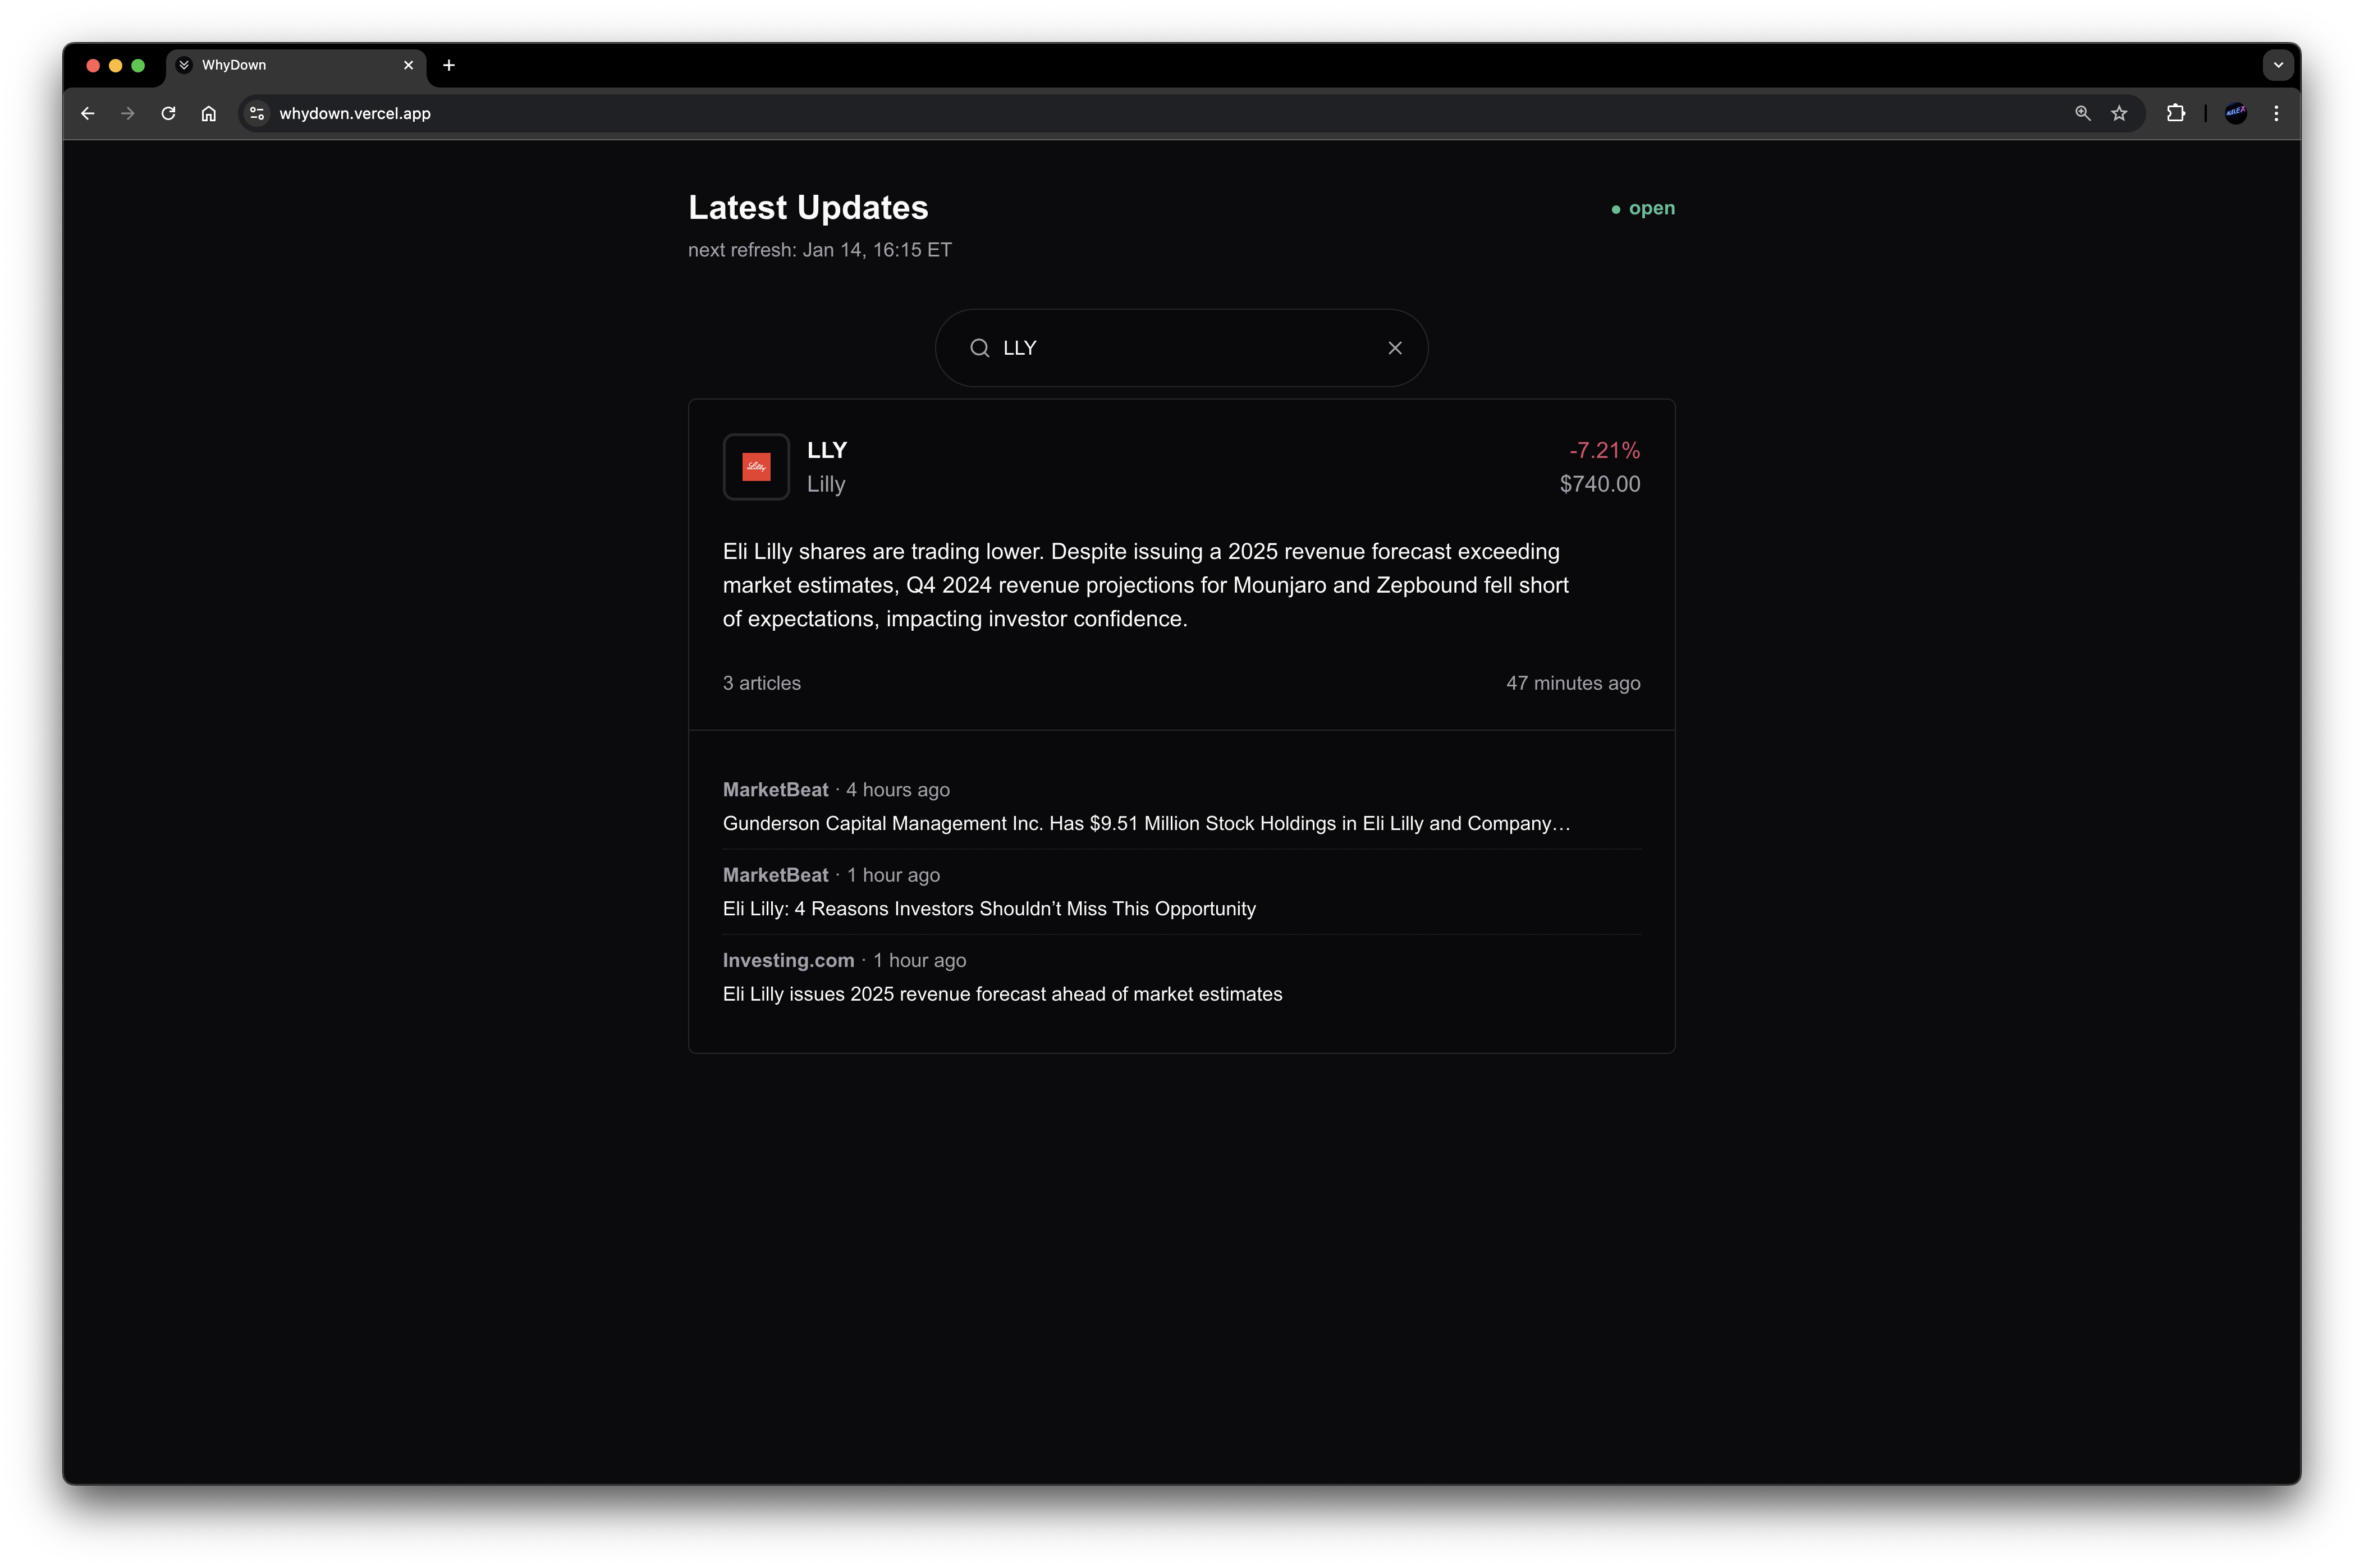
Task: Go to browser home page
Action: [208, 114]
